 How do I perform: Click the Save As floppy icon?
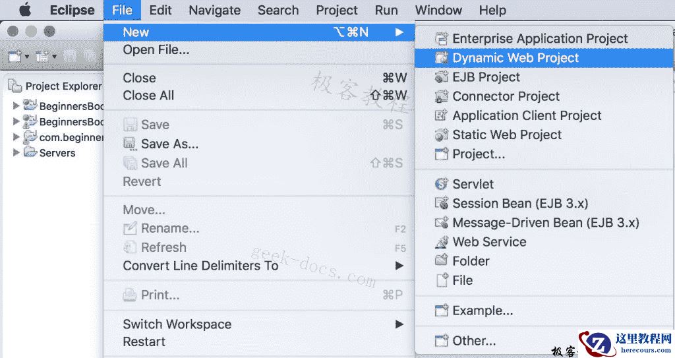(130, 144)
